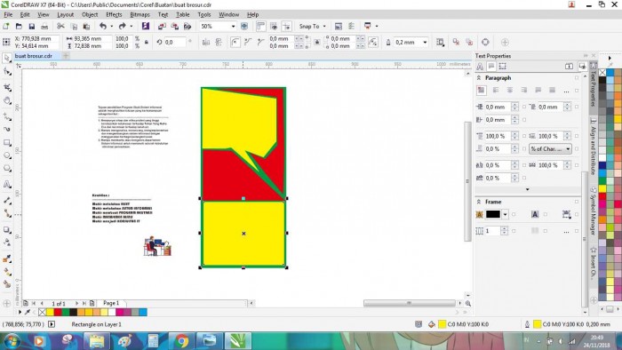Select the Color Eyedropper tool
622x350 pixels.
[7, 259]
